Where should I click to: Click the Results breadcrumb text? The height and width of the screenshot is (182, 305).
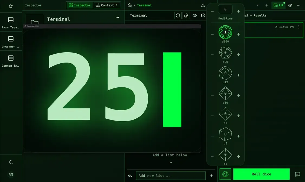(x=260, y=15)
